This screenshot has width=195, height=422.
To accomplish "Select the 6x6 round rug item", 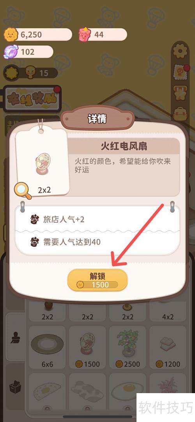I will pos(47,347).
